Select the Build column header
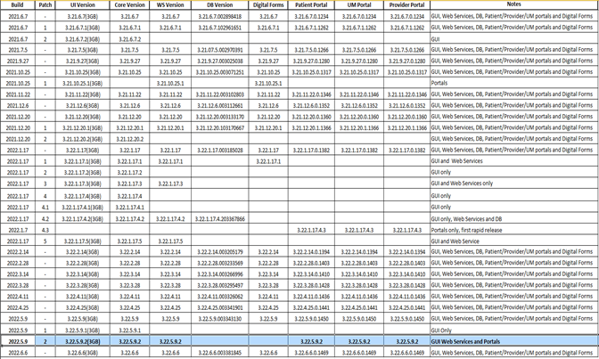 click(18, 4)
